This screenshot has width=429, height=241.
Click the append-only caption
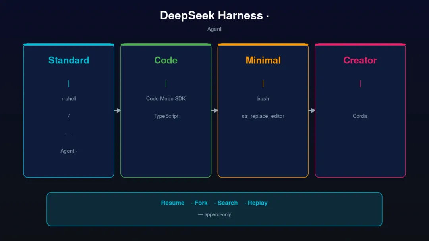point(214,214)
